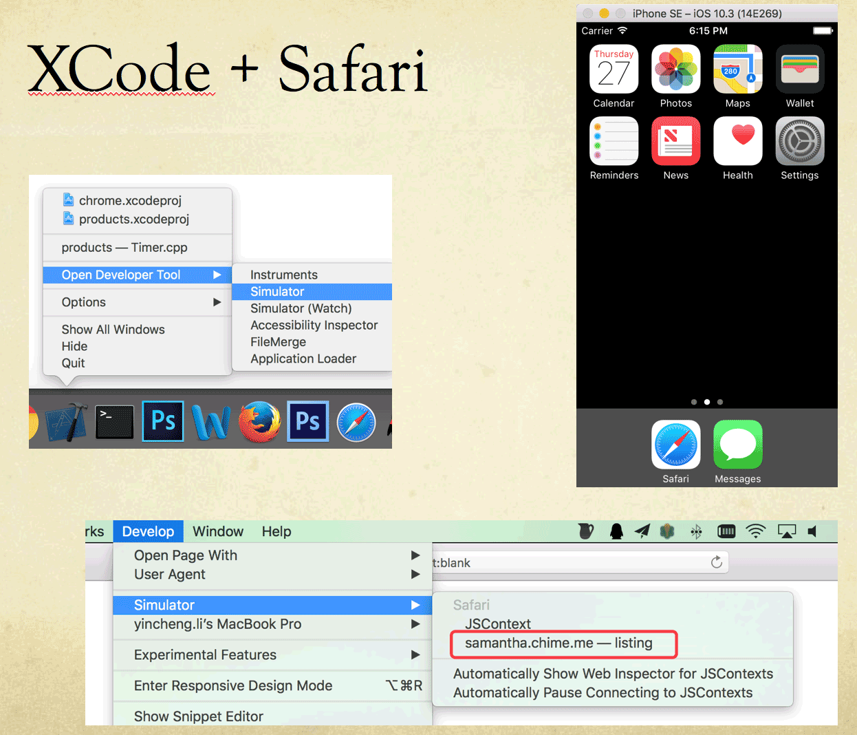The width and height of the screenshot is (857, 735).
Task: Open Messages from the iPhone dock
Action: tap(738, 445)
